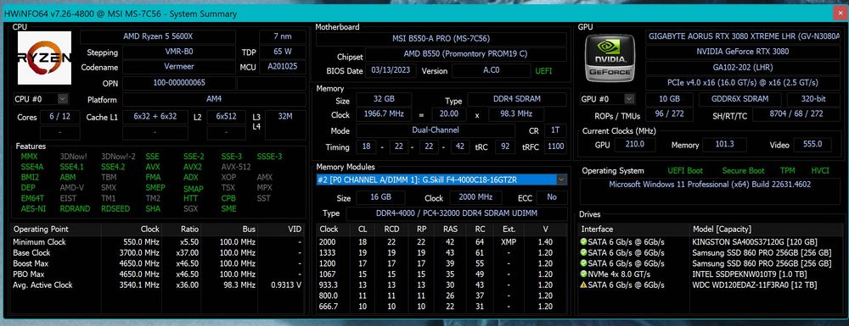This screenshot has width=849, height=326.
Task: Click the memory Mode Dual-Channel field
Action: tap(436, 130)
